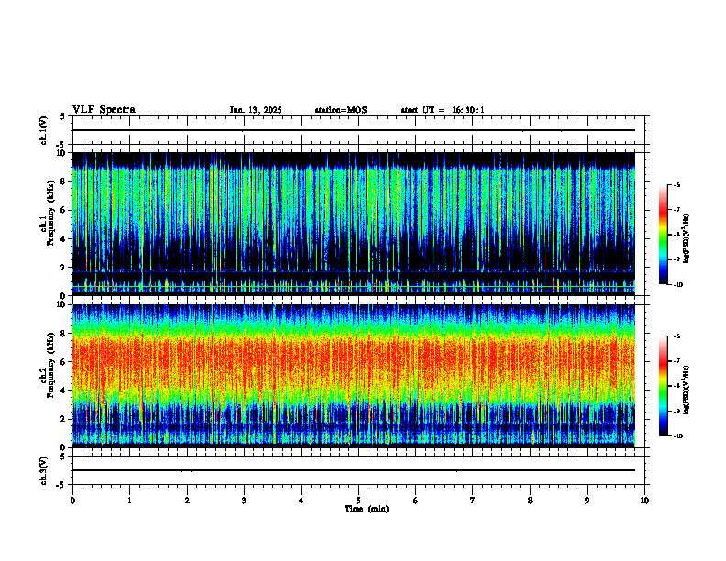726x561 pixels.
Task: Click the ch.2 spectrogram color scale bar
Action: 664,386
